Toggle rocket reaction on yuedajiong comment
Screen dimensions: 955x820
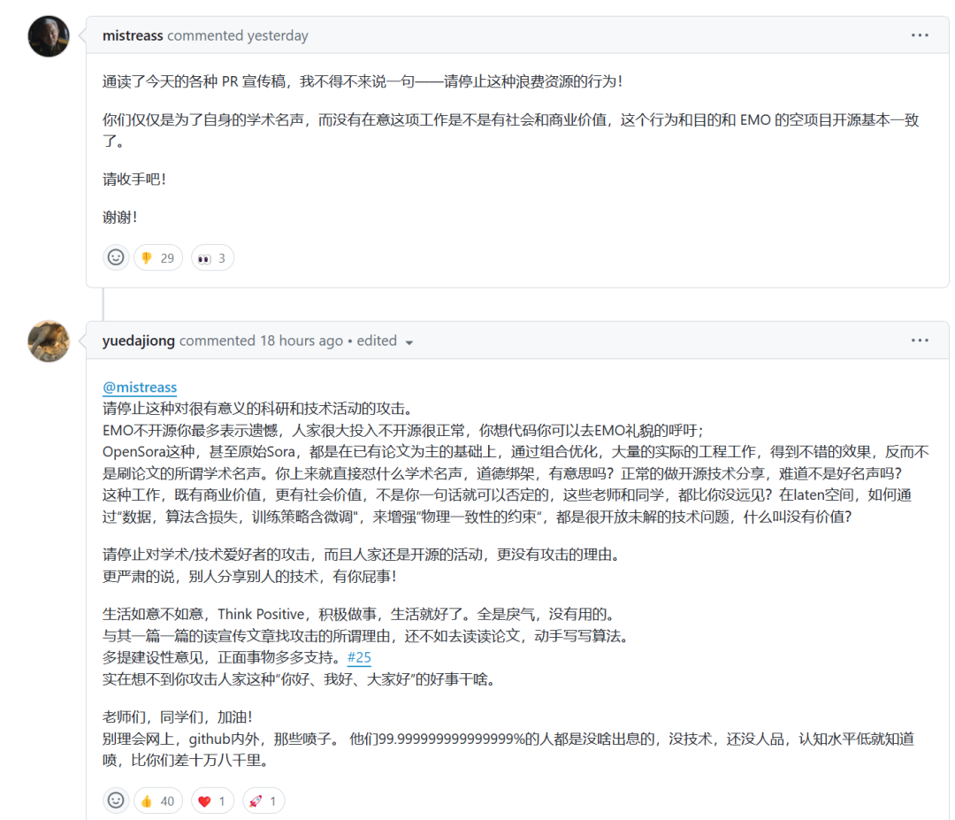[264, 801]
